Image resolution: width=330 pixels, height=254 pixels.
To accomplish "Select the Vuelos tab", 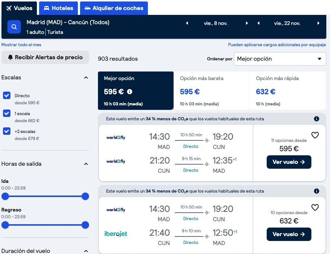I will (x=19, y=8).
